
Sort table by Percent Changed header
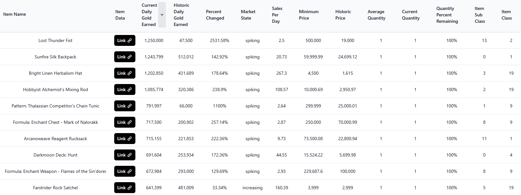(x=215, y=15)
